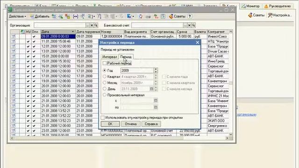Screen dimensions: 299x168
Task: Click the ЭКИП ООО contractor cell
Action: click(x=218, y=121)
